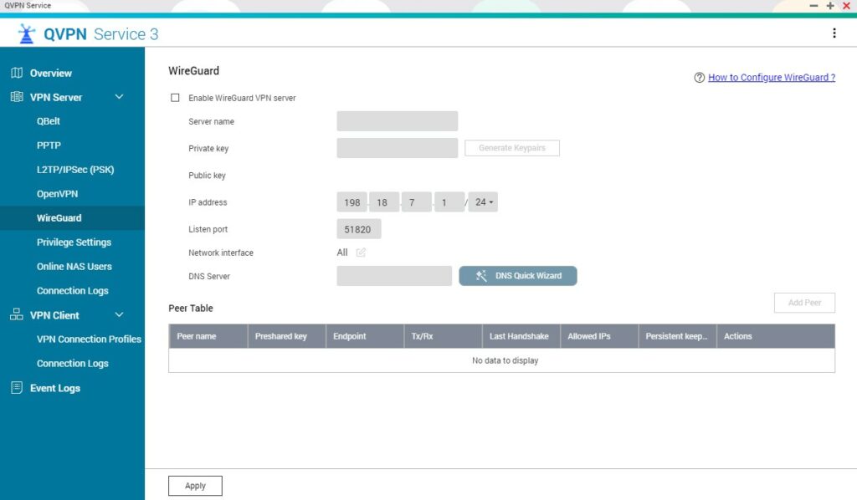Image resolution: width=857 pixels, height=500 pixels.
Task: Click the fourth IP octet field 1
Action: pyautogui.click(x=449, y=202)
